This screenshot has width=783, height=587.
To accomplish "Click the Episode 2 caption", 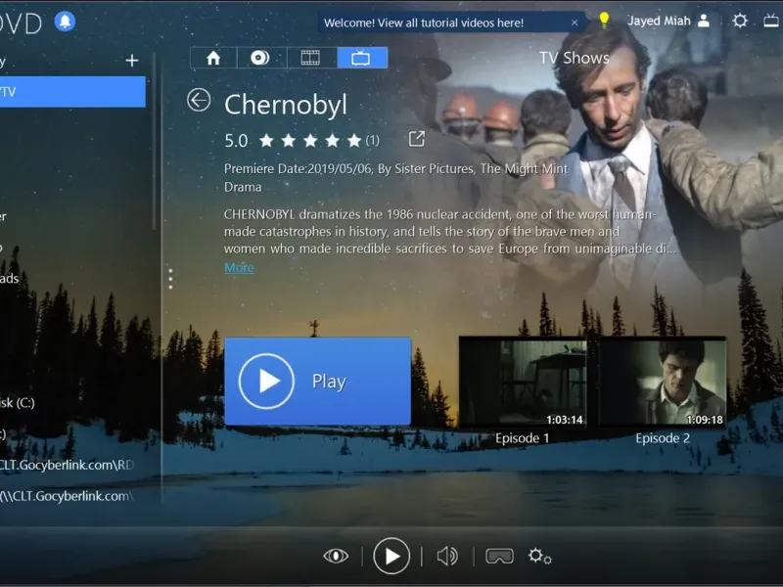I will click(x=663, y=438).
